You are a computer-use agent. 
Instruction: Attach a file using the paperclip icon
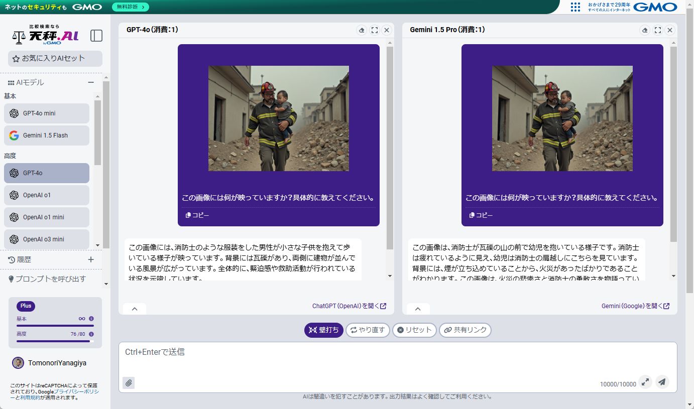[129, 382]
